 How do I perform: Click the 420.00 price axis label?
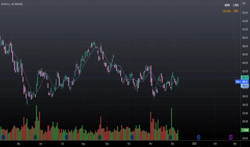pos(245,71)
